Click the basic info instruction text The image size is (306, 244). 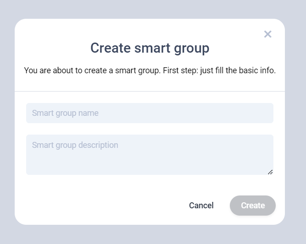(x=150, y=71)
